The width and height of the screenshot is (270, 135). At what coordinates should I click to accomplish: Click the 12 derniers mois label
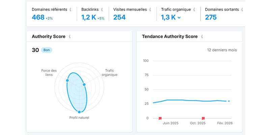pos(222,50)
